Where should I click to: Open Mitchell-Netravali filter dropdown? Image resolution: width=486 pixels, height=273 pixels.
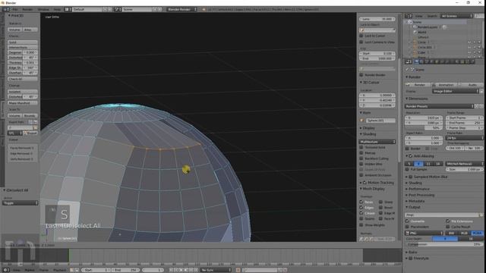(x=464, y=164)
